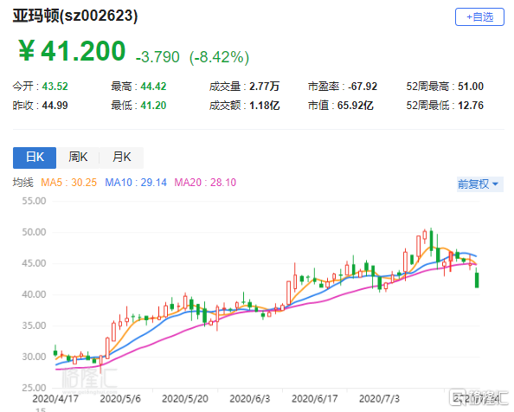Screen dimensions: 514x412
Task: Click the MA10 : 29.14 indicator label
Action: 136,183
